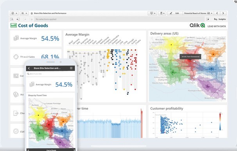Click the Customer profitability chart title

[167, 108]
